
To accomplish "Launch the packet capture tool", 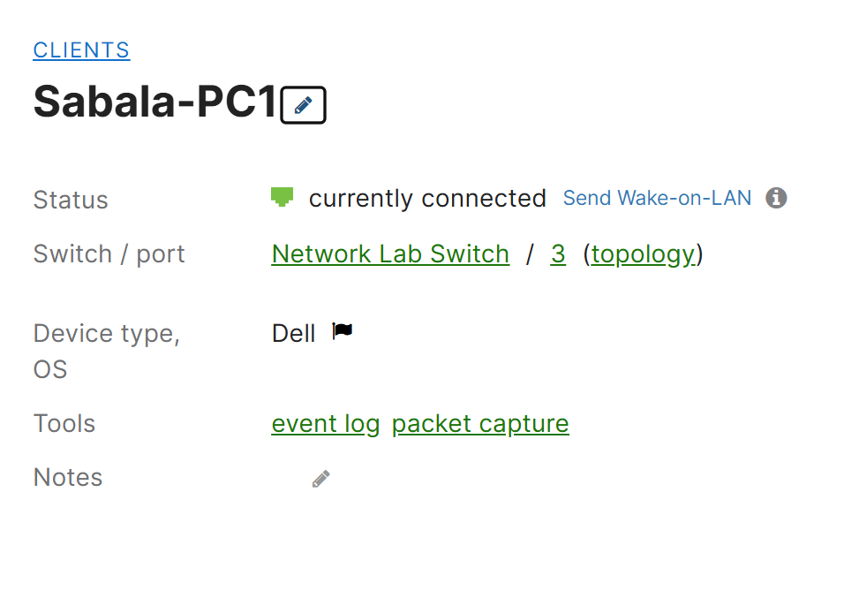I will tap(480, 424).
